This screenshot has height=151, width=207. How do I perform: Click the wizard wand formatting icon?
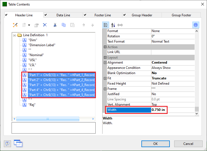(15, 25)
